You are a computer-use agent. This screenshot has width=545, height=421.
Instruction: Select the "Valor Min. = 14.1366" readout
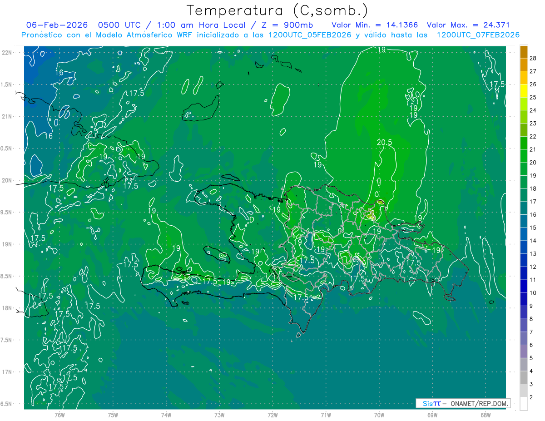tap(375, 25)
